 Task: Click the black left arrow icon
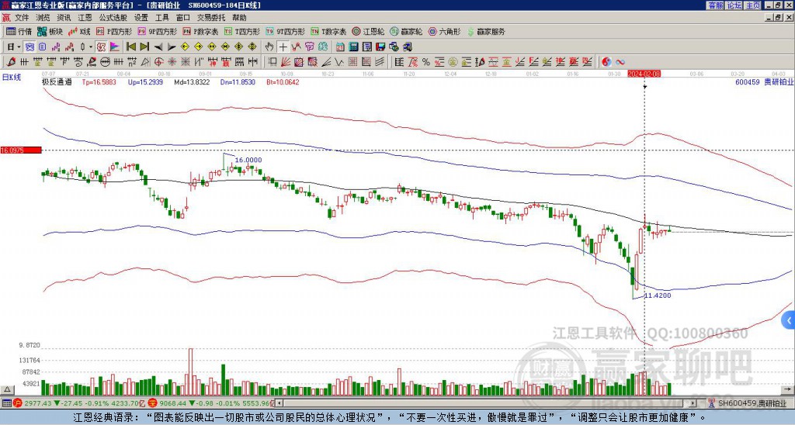(158, 47)
